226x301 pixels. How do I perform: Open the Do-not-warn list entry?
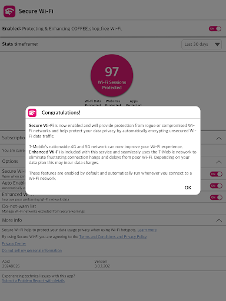pos(113,209)
